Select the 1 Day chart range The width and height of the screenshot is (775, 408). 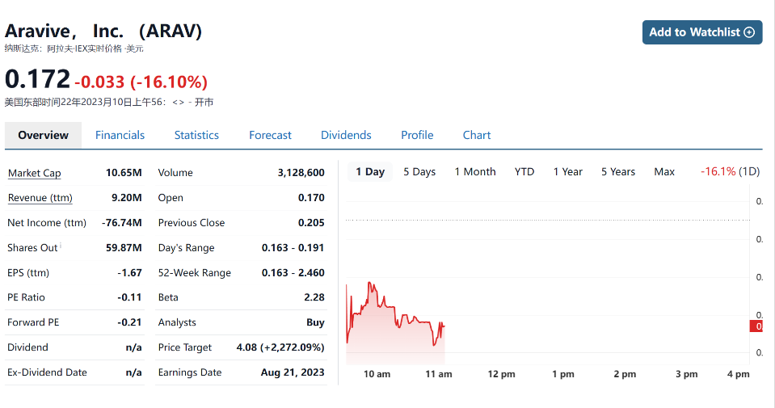coord(370,171)
